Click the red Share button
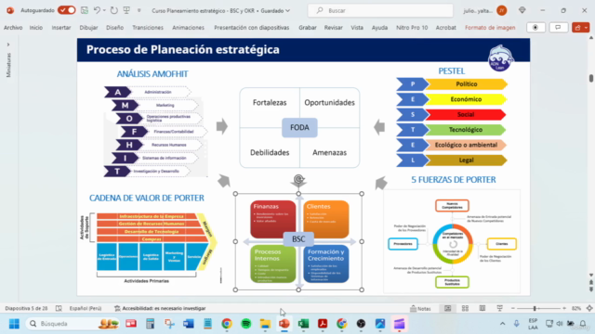This screenshot has height=334, width=595. click(580, 28)
